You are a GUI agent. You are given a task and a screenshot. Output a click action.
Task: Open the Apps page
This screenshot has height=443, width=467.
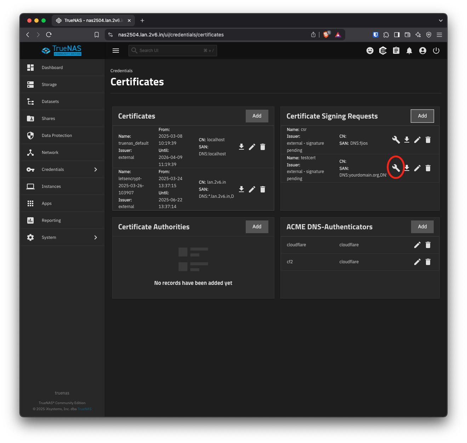pyautogui.click(x=62, y=203)
